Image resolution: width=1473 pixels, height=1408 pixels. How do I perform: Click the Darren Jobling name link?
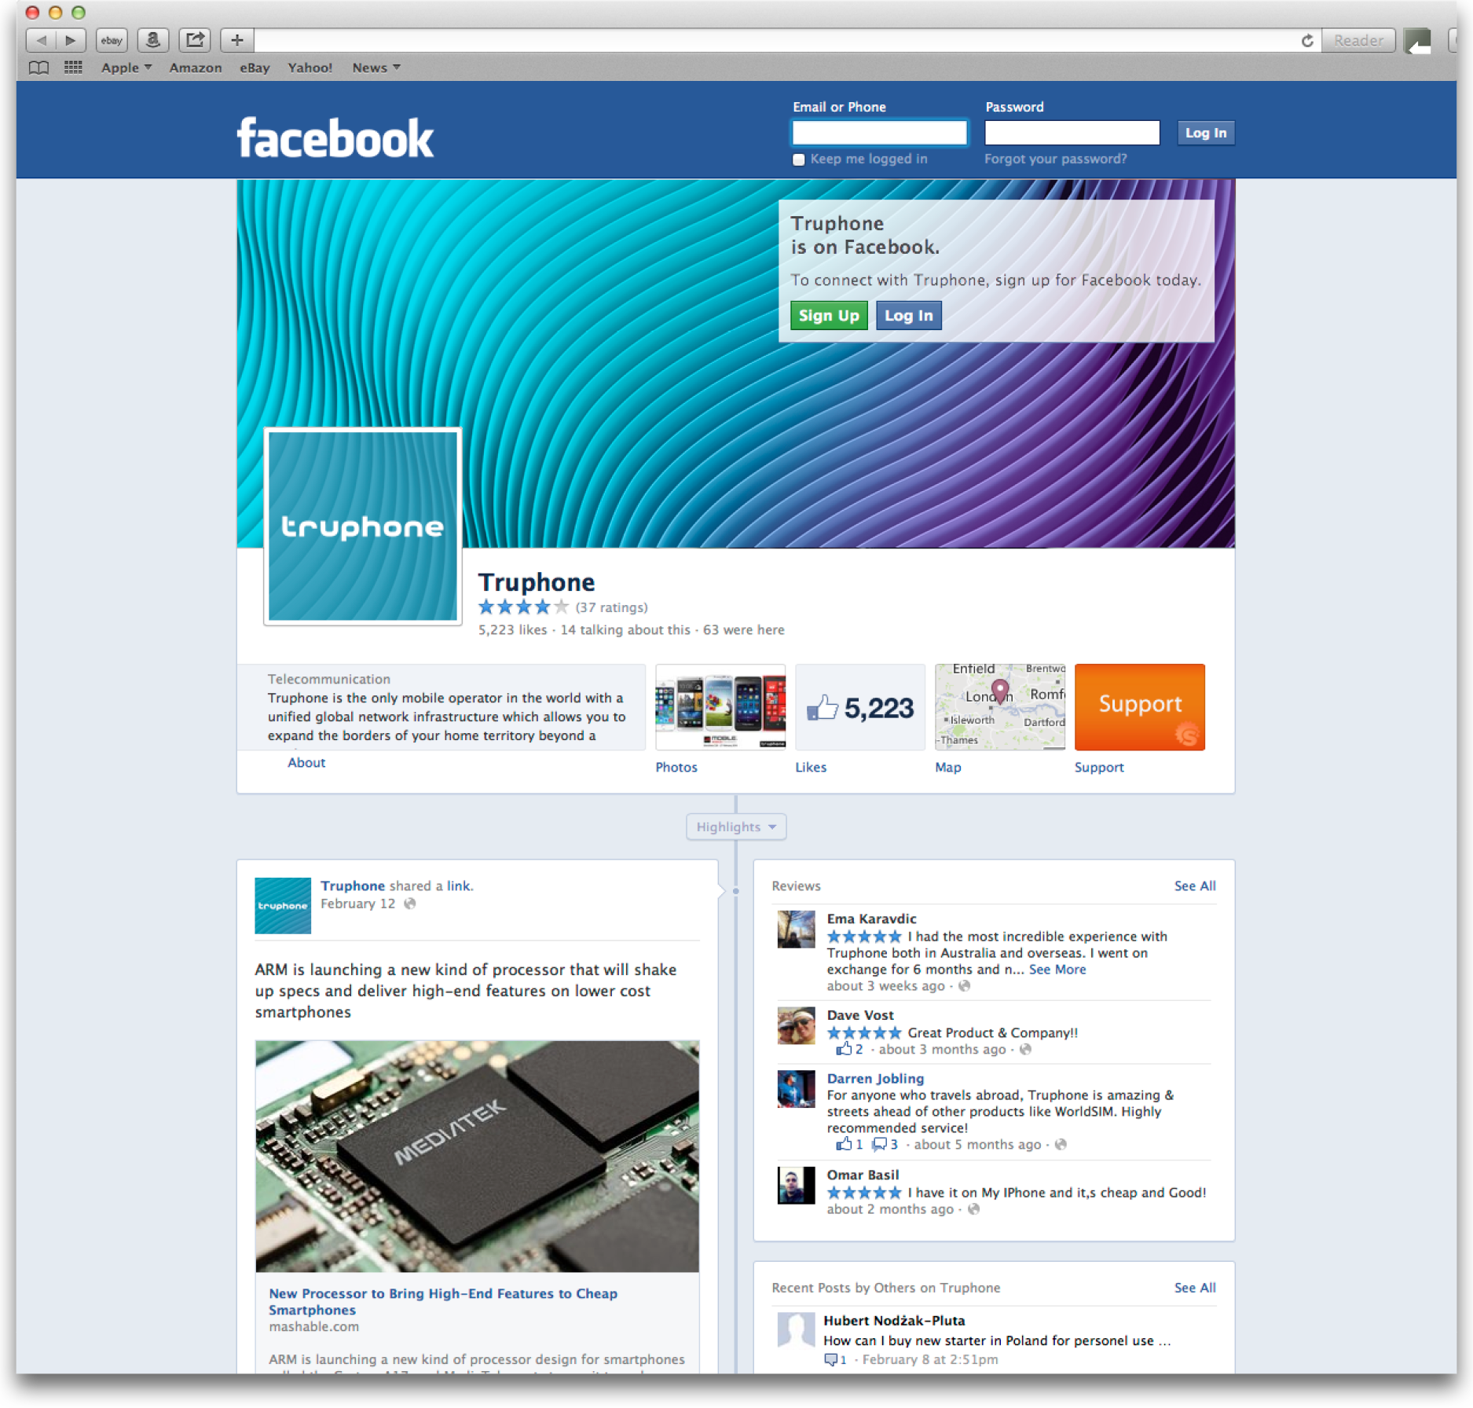click(x=875, y=1079)
